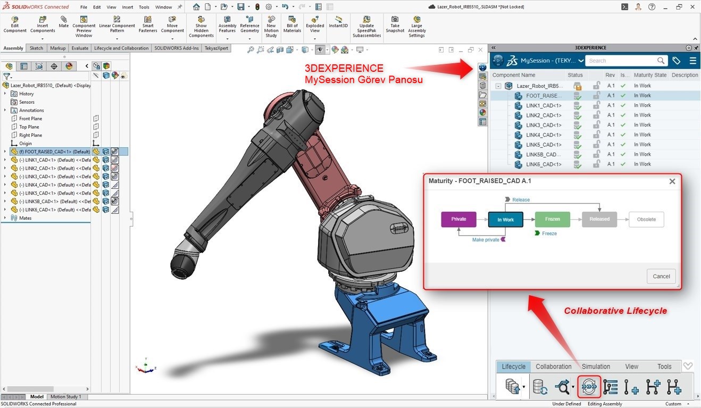
Task: Click the rebuild traffic light icon
Action: tap(257, 7)
